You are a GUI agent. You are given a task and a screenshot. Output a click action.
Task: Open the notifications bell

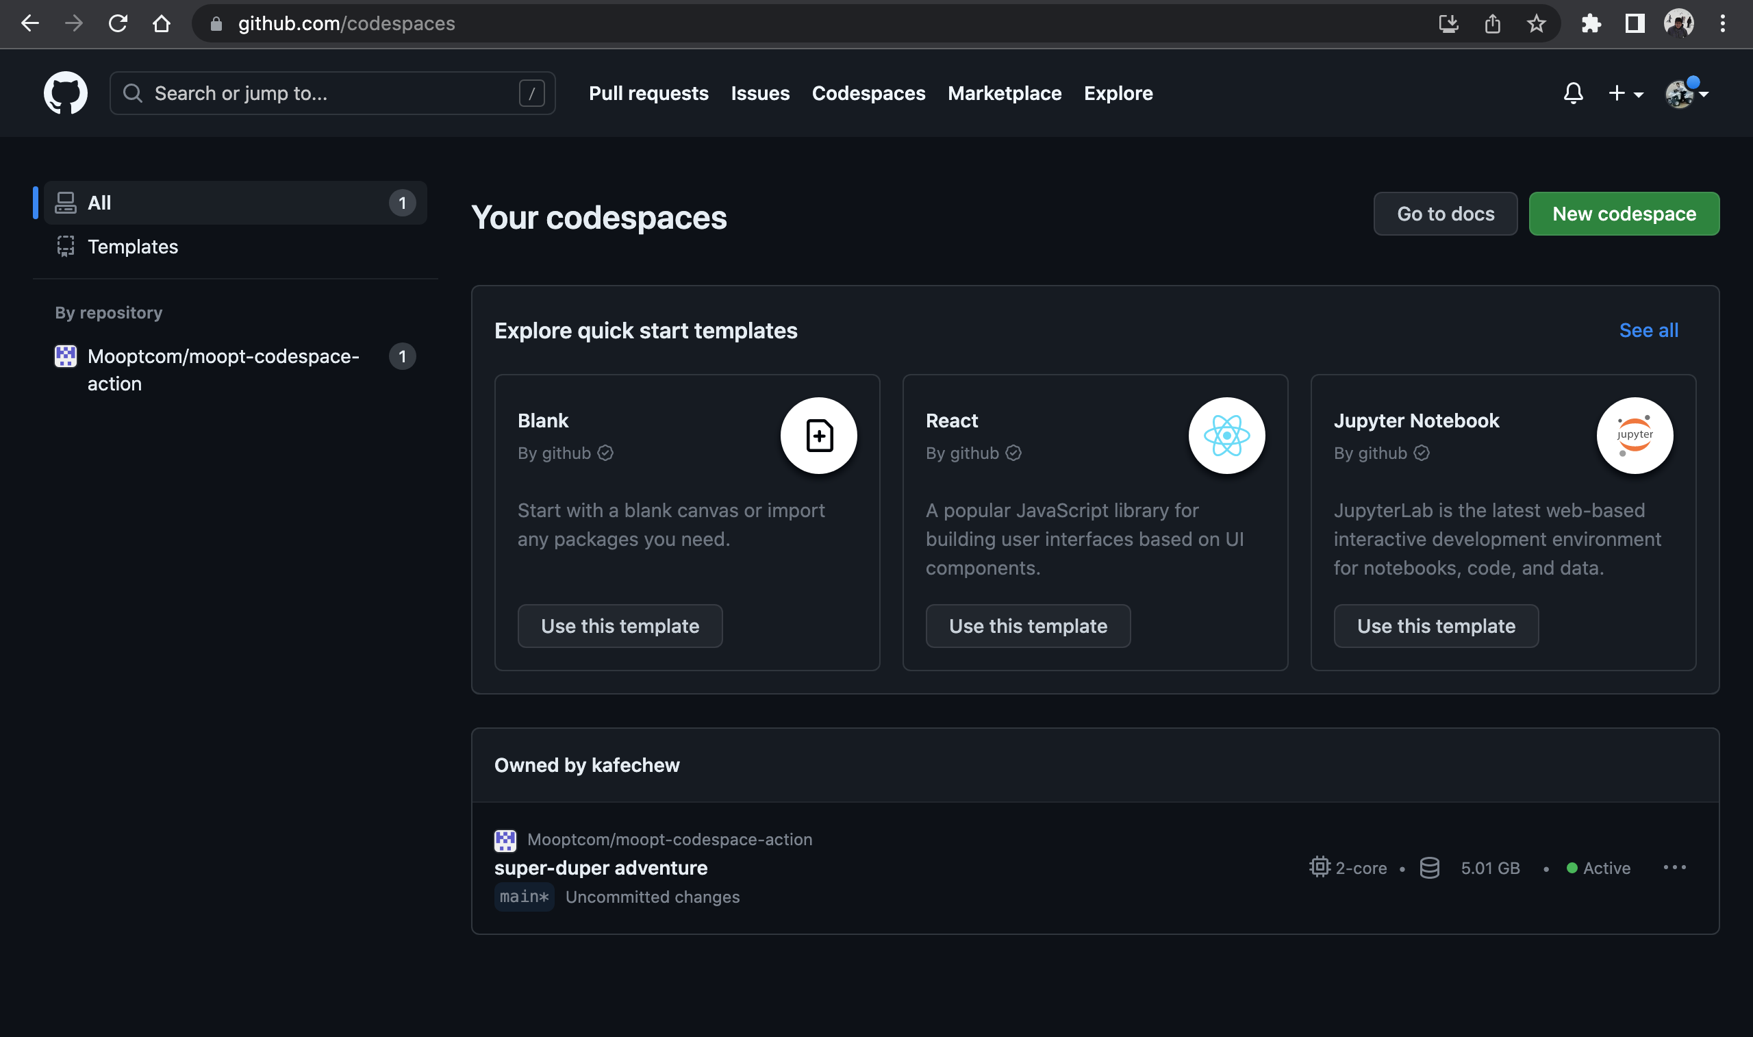click(x=1573, y=93)
